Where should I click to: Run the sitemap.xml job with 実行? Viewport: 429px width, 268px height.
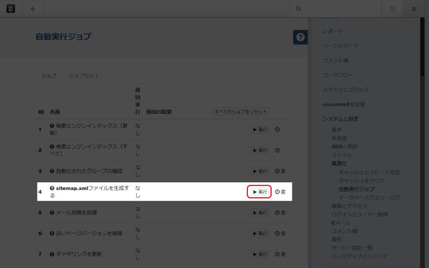(260, 192)
